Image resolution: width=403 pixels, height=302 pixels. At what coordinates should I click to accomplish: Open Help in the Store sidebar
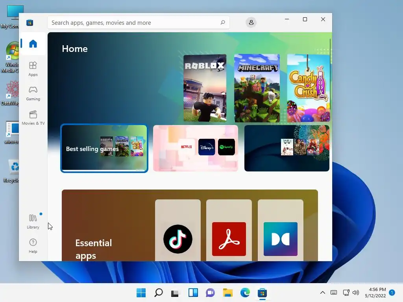tap(33, 246)
